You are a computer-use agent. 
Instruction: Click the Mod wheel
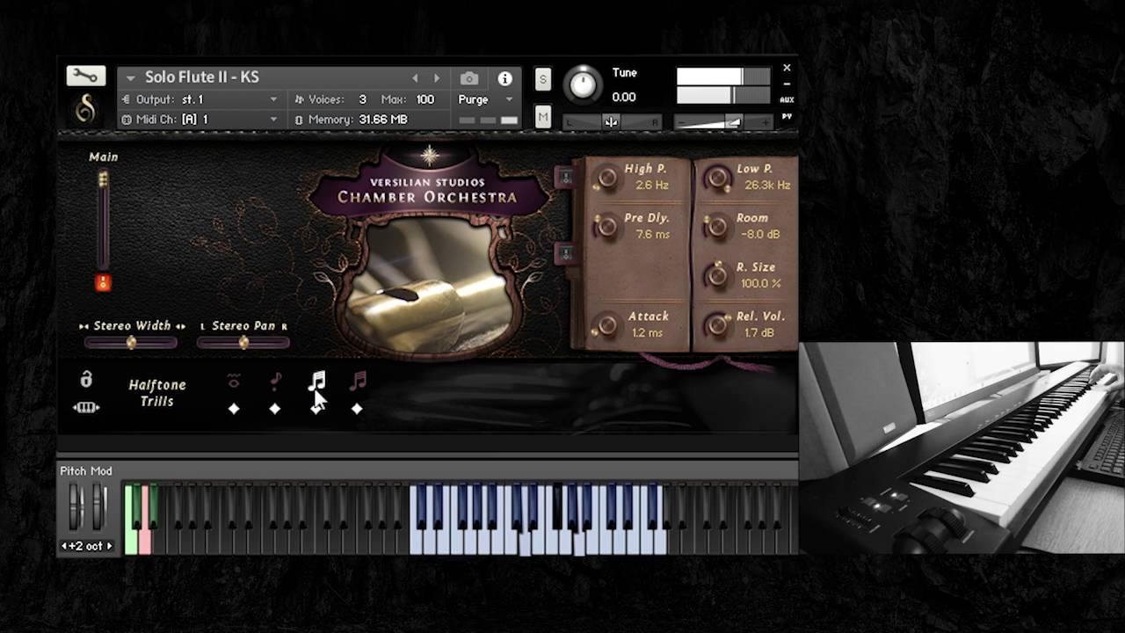[98, 506]
